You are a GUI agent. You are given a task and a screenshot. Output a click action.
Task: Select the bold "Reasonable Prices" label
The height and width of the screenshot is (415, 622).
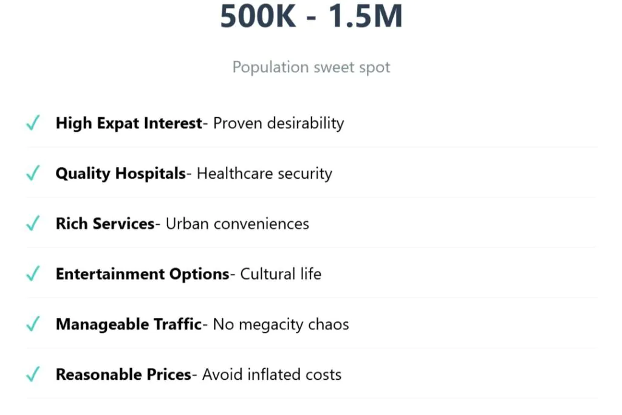tap(123, 375)
